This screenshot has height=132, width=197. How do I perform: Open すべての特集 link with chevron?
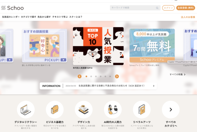177,75
